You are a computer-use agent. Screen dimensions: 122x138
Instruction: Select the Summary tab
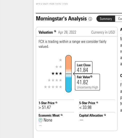pyautogui.click(x=106, y=19)
